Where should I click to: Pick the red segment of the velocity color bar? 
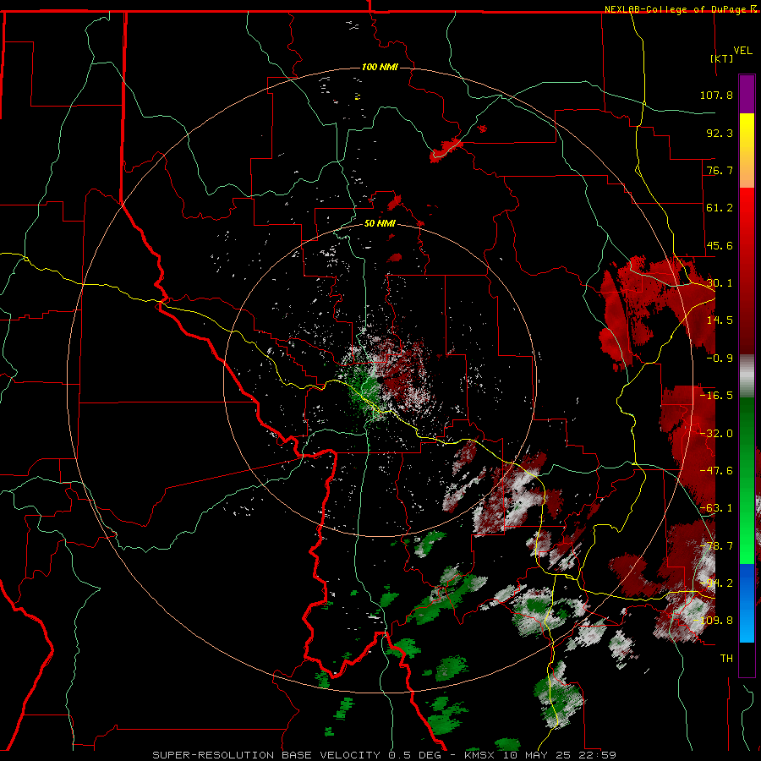coord(747,271)
